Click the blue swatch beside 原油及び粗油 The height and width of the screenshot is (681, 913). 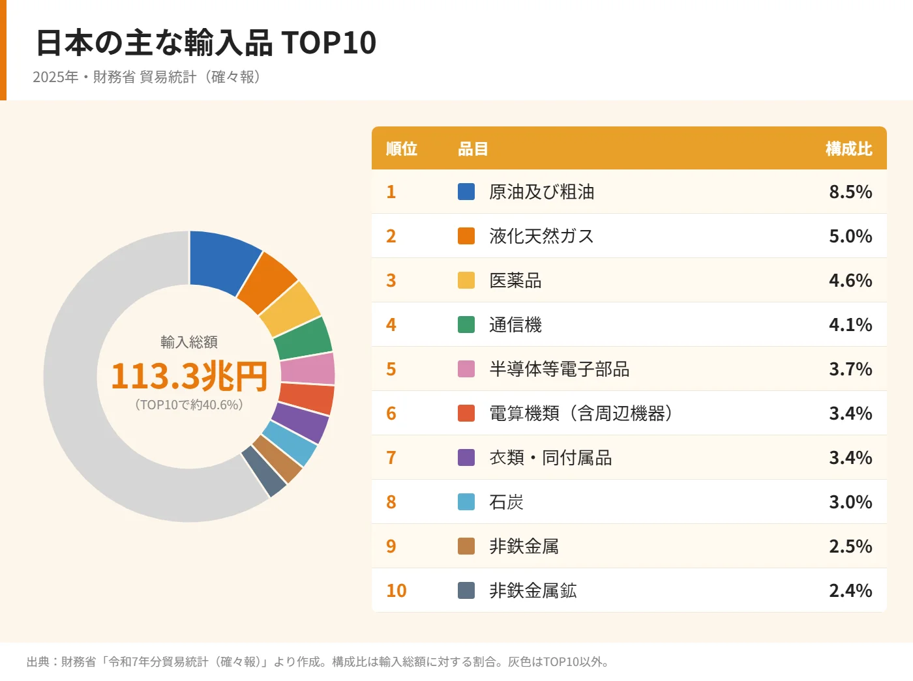[466, 192]
